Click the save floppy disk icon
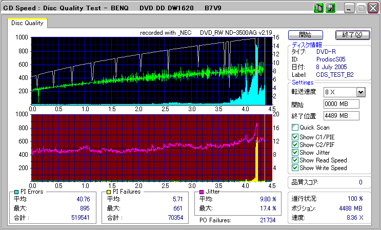Screen dimensions: 381x230 330,8
